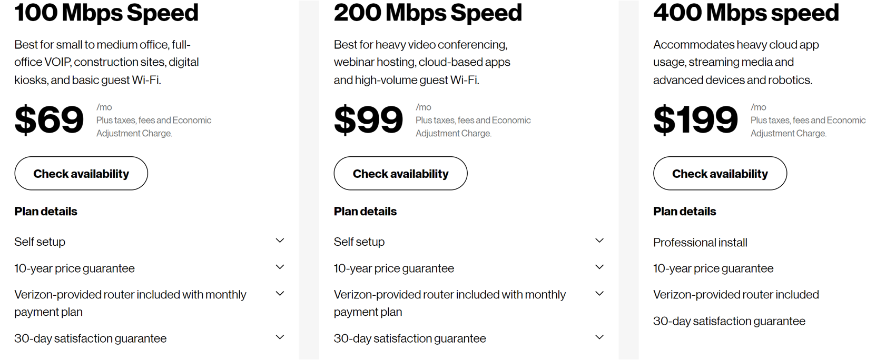This screenshot has height=360, width=876.
Task: Click 30-day satisfaction guarantee, 400 Mbps plan
Action: [x=730, y=321]
